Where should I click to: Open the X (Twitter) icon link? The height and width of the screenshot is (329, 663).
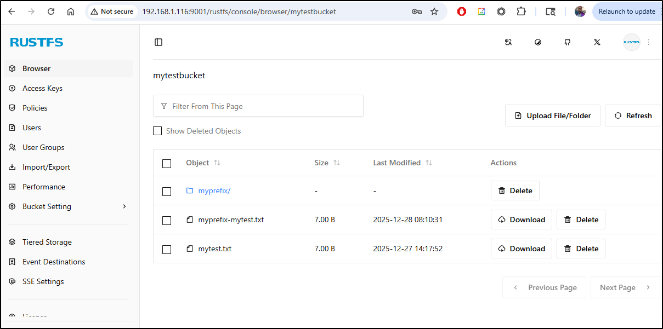(597, 42)
